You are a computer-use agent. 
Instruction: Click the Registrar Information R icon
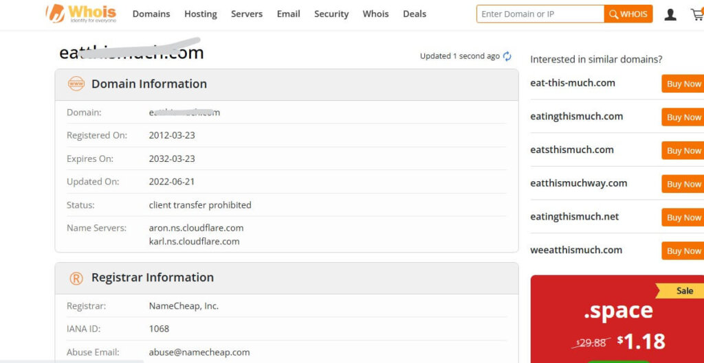(x=76, y=279)
